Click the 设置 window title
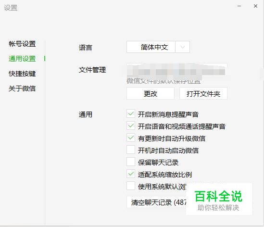Image resolution: width=264 pixels, height=227 pixels. tap(11, 8)
